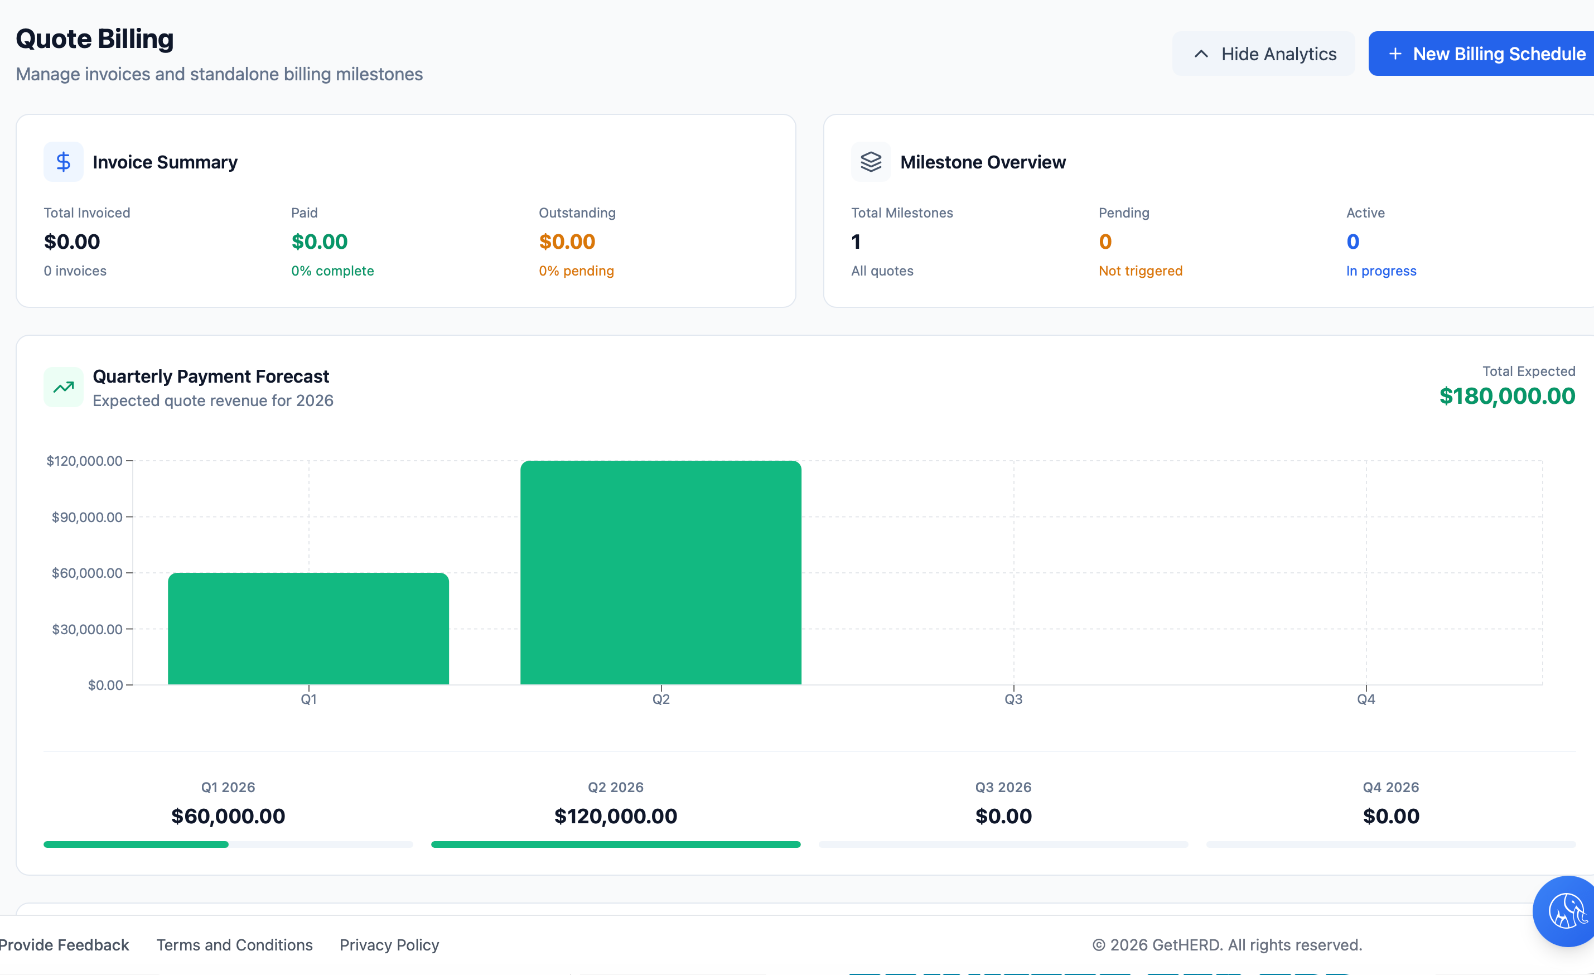Viewport: 1594px width, 975px height.
Task: Click the Q3 2026 empty progress bar
Action: [x=1003, y=844]
